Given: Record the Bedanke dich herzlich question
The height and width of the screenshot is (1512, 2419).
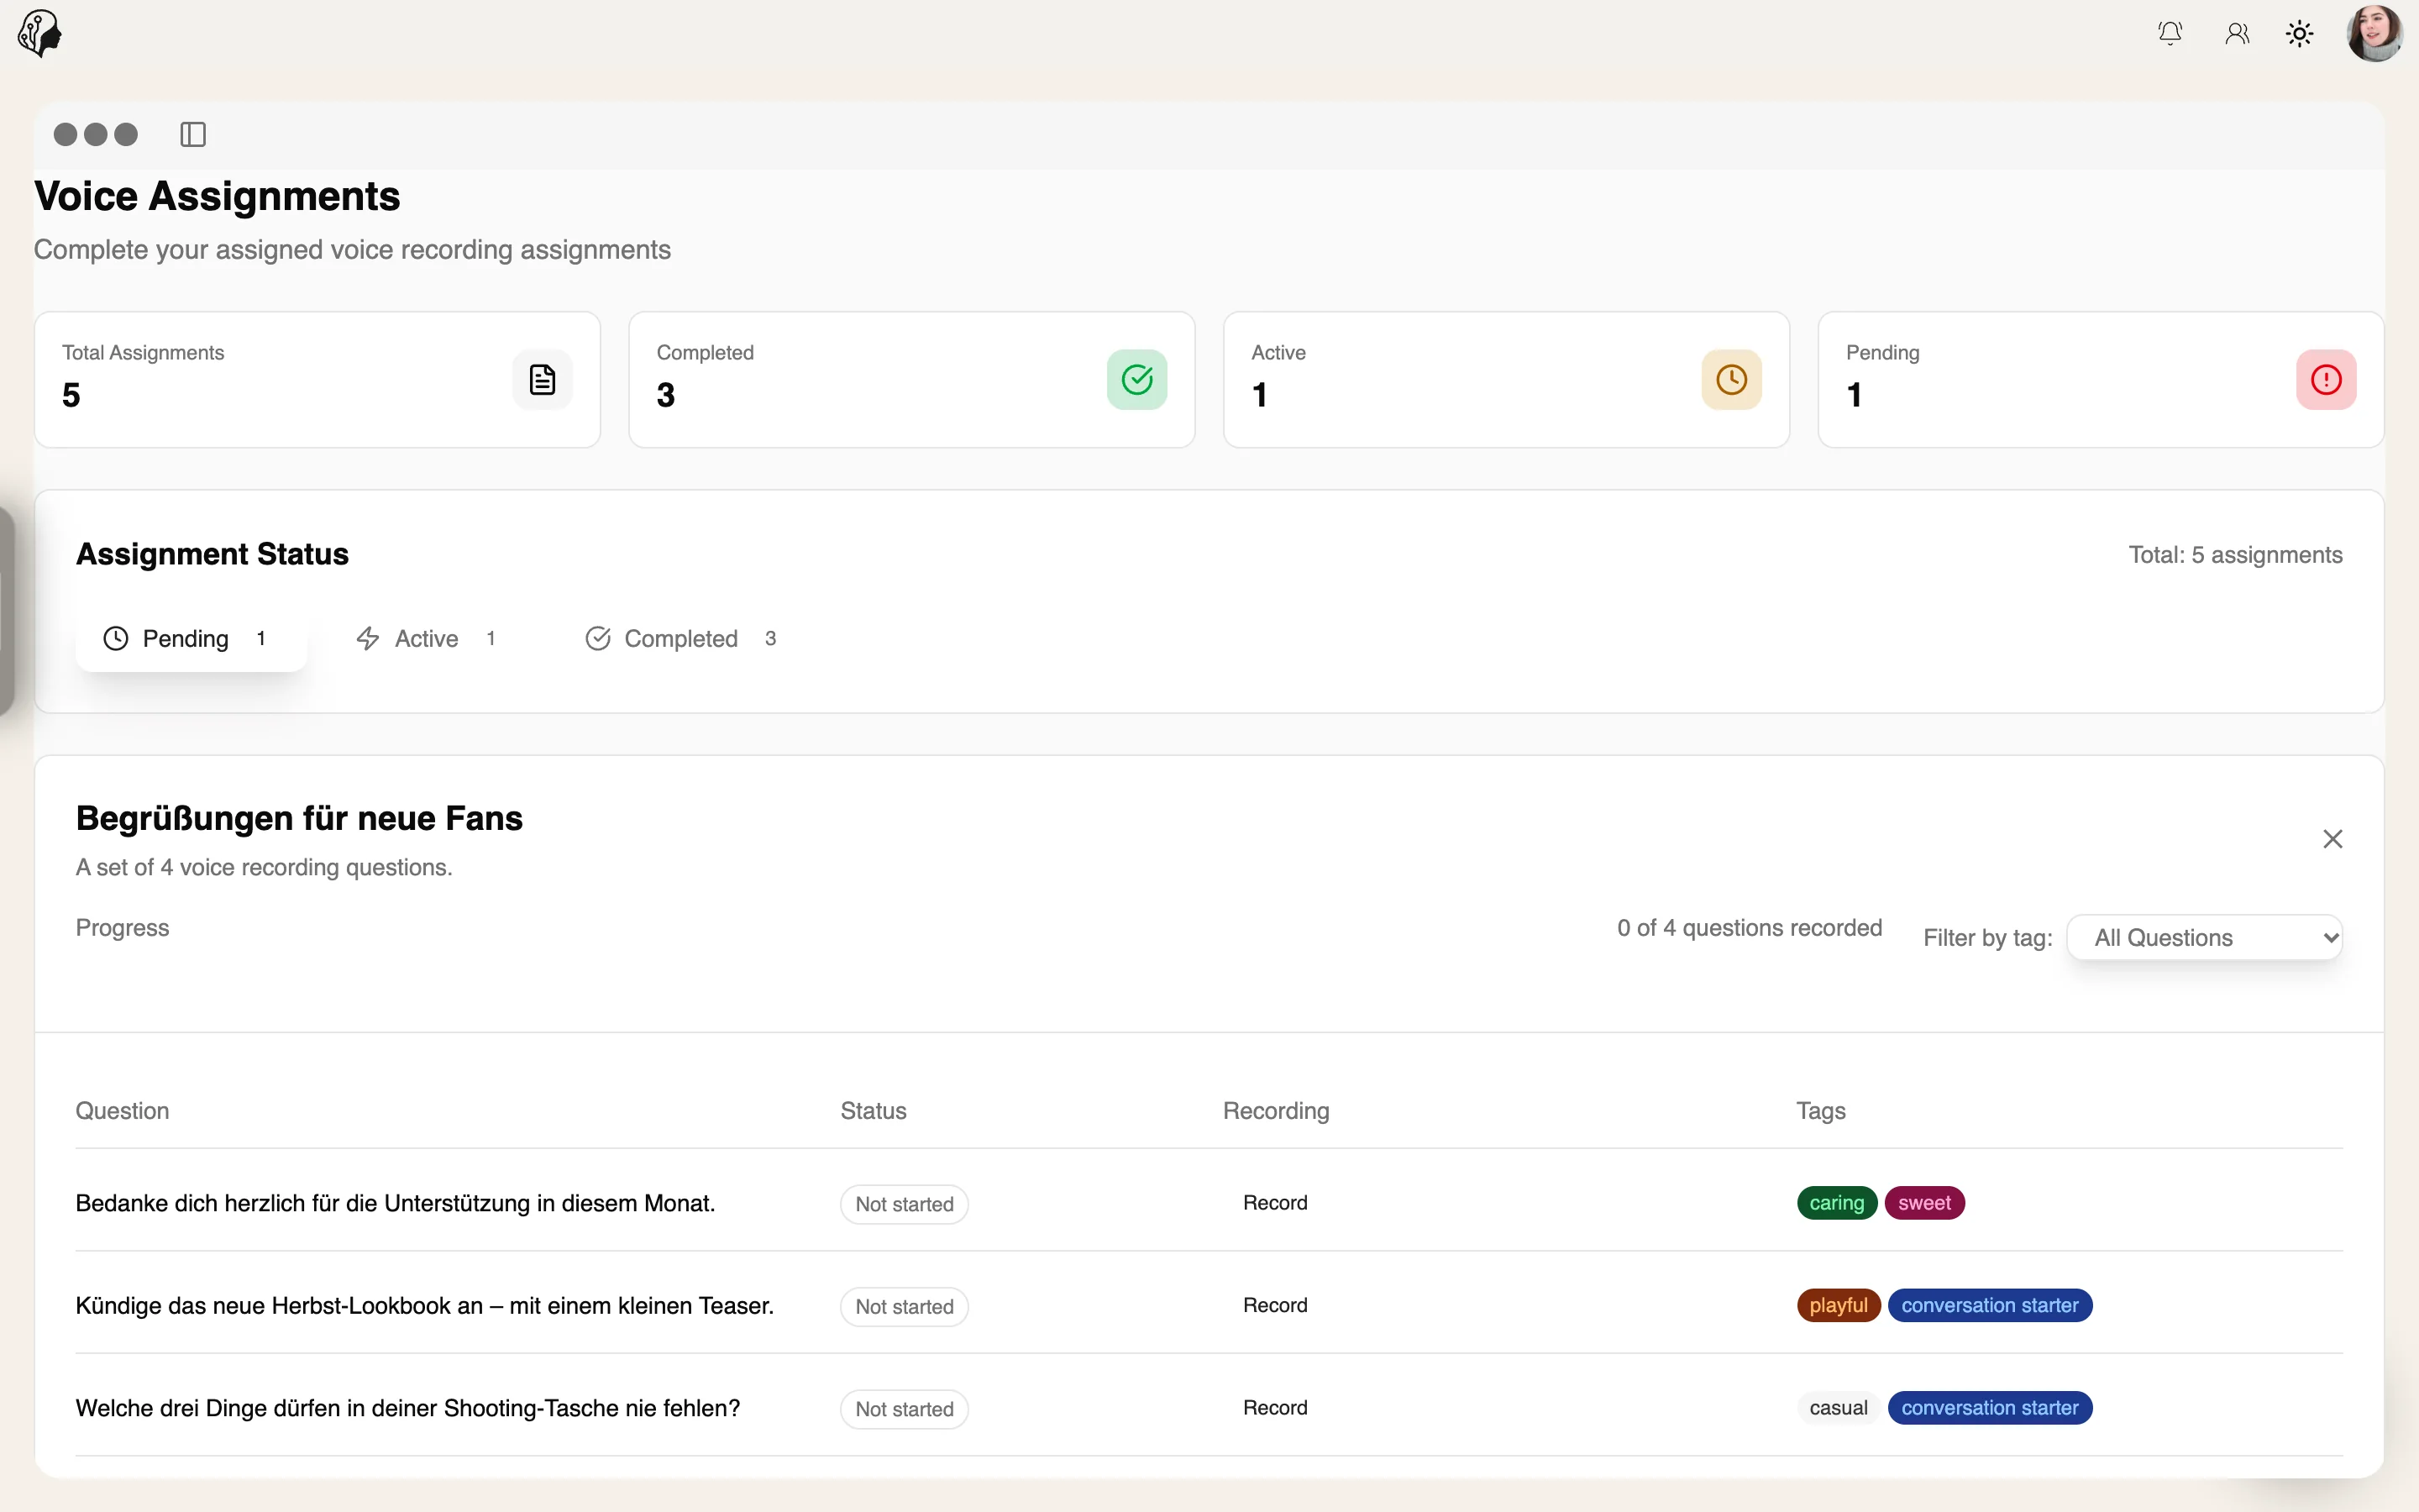Looking at the screenshot, I should point(1274,1203).
